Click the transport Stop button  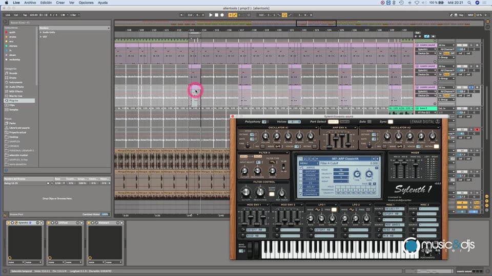[216, 15]
